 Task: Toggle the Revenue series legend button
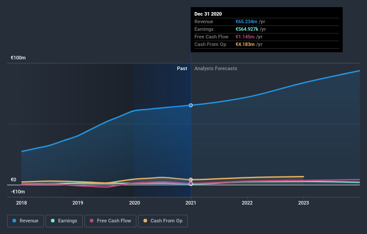point(25,221)
